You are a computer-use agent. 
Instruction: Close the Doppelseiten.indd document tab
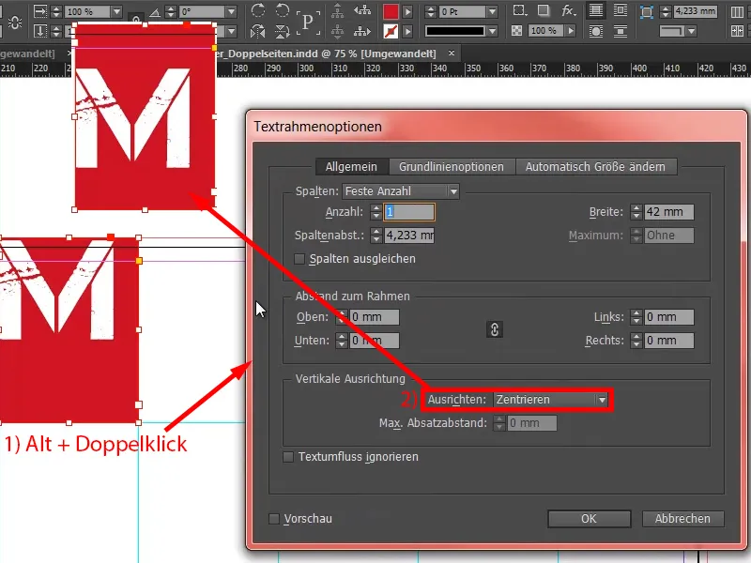pos(452,53)
